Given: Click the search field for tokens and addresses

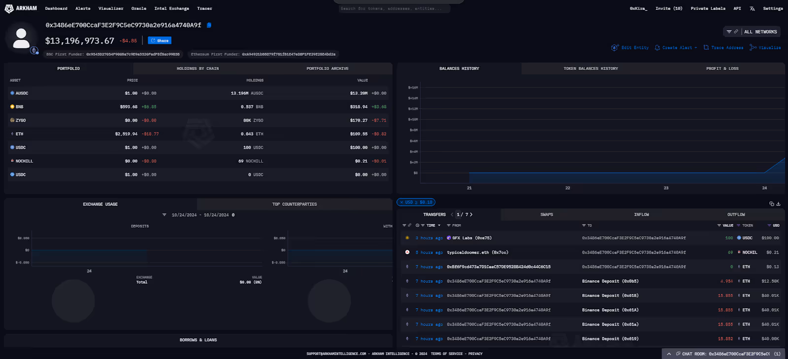Looking at the screenshot, I should click(394, 8).
